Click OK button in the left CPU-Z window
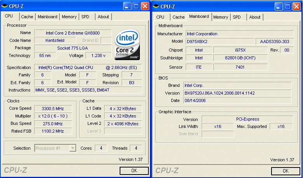This screenshot has width=303, height=178. coord(134,171)
